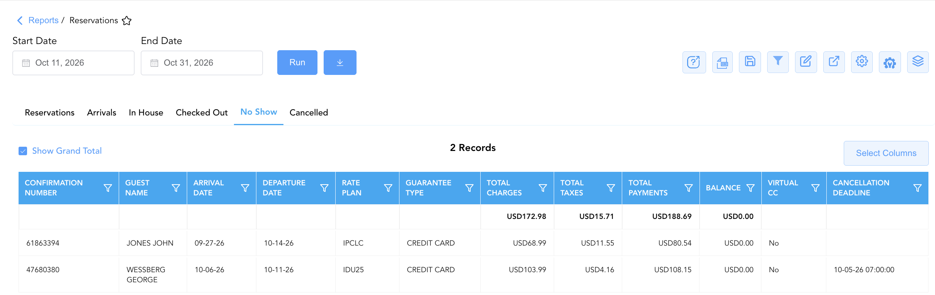Switch to the Cancelled tab
The image size is (935, 295).
pyautogui.click(x=309, y=112)
